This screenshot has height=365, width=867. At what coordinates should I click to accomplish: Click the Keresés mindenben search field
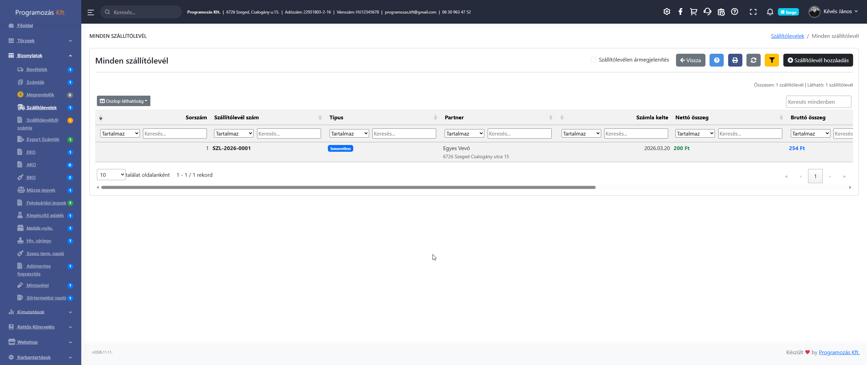[x=818, y=102]
